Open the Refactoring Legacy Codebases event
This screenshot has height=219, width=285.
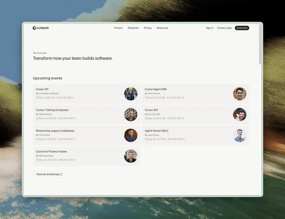[x=86, y=135]
